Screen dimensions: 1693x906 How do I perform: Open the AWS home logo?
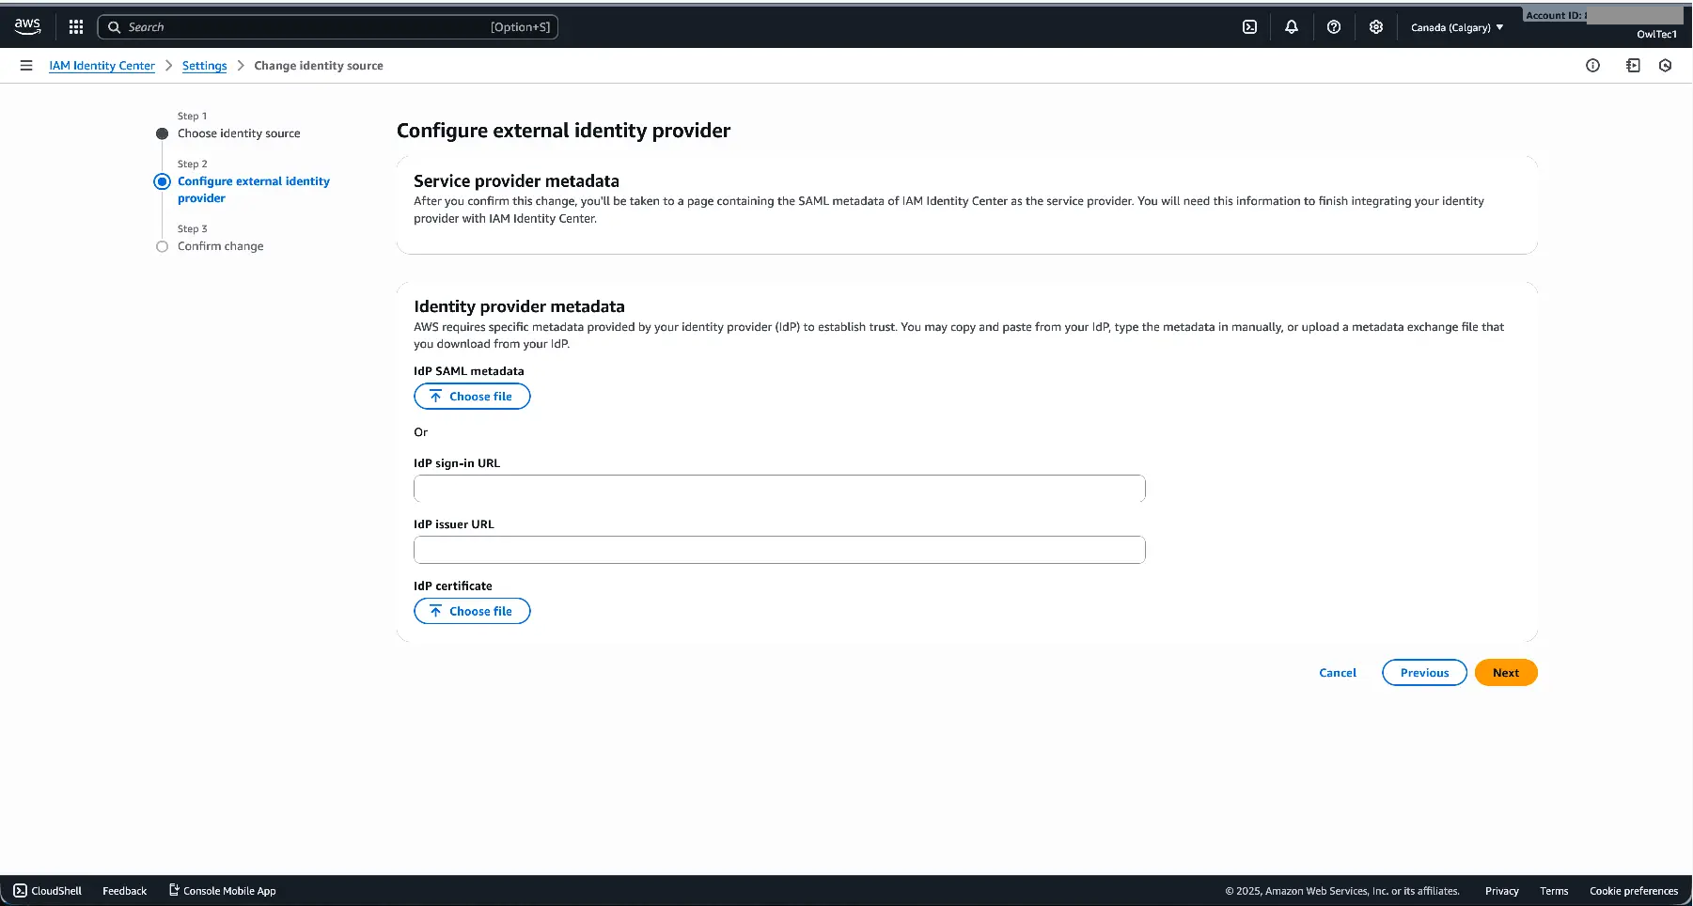coord(27,26)
